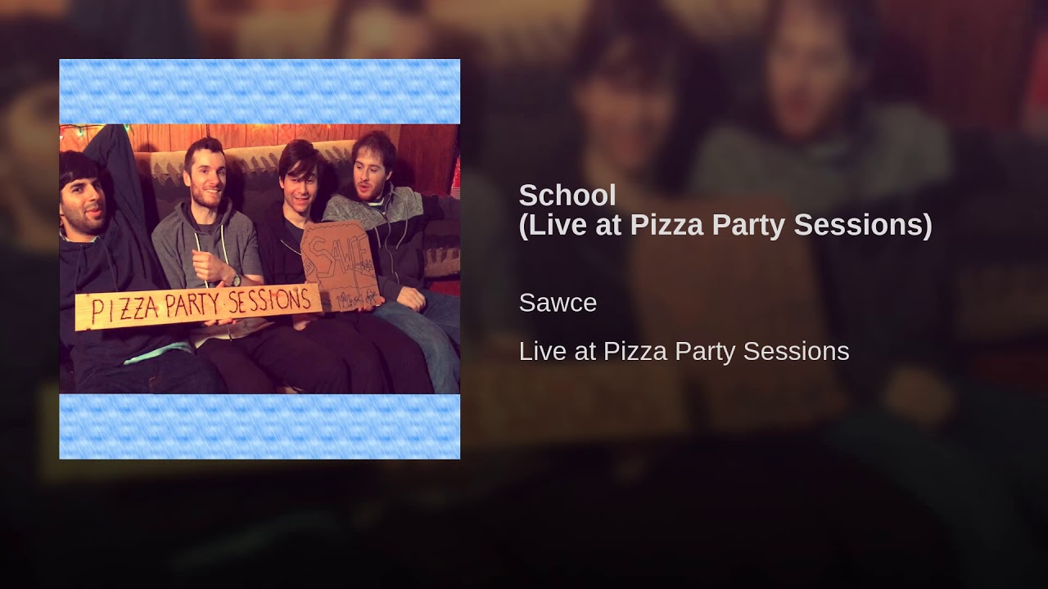Click the word "PARTY" on the wooden sign

pyautogui.click(x=184, y=307)
